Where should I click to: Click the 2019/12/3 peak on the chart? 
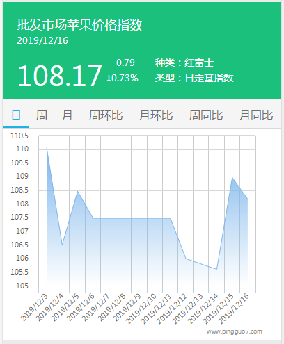47,148
